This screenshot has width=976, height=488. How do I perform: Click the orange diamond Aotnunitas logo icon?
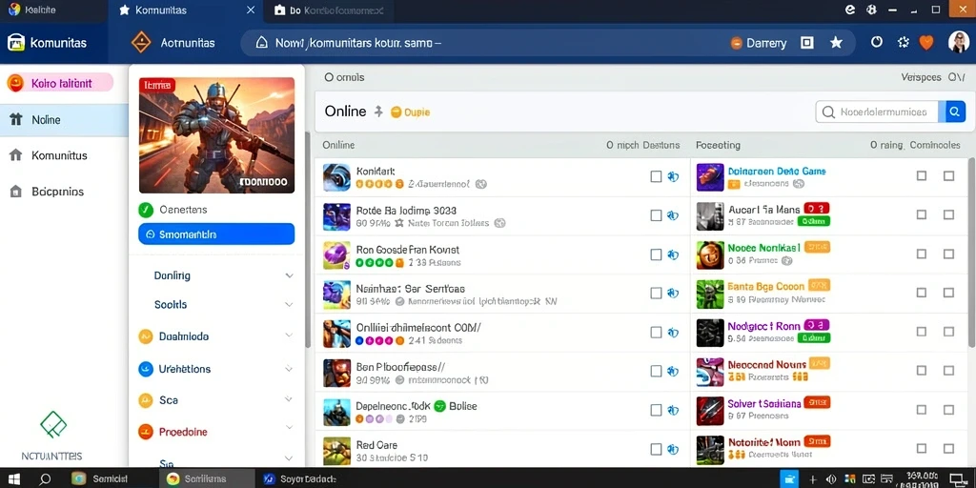tap(141, 42)
